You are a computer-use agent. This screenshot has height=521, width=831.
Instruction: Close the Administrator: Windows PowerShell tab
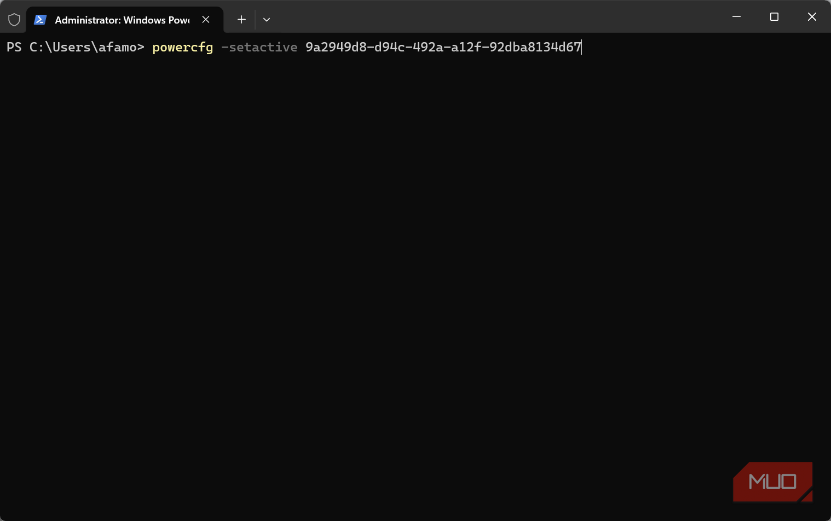click(x=206, y=20)
